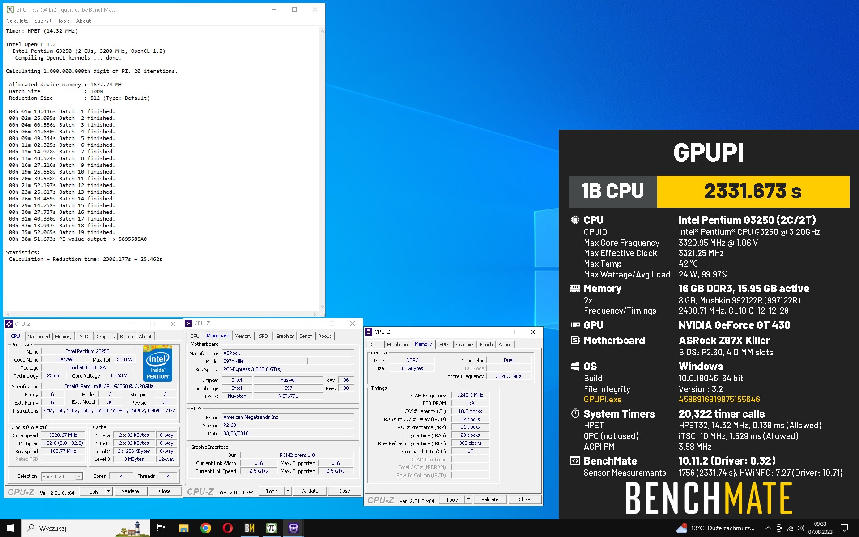Switch to GPUPI taskbar icon
Screen dimensions: 859x537
coord(272,528)
